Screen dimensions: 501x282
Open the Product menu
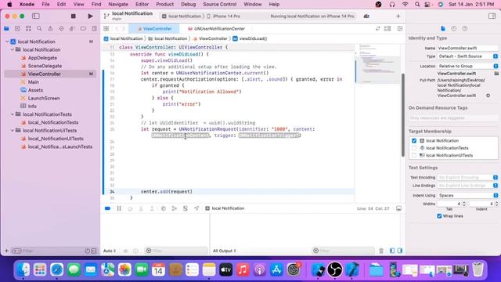tap(165, 4)
